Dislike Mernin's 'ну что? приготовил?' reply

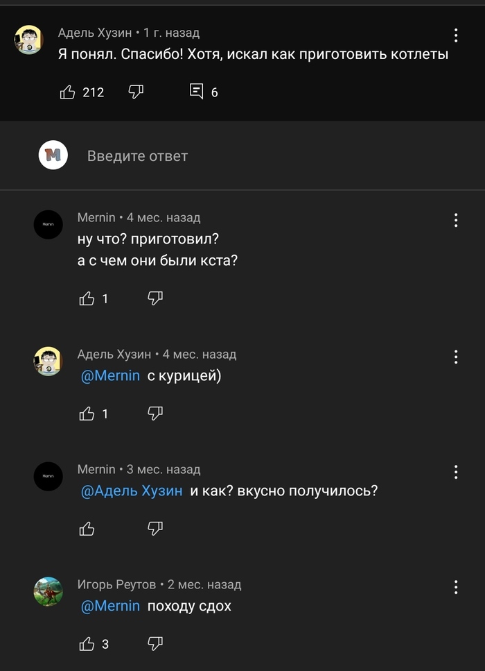click(155, 298)
